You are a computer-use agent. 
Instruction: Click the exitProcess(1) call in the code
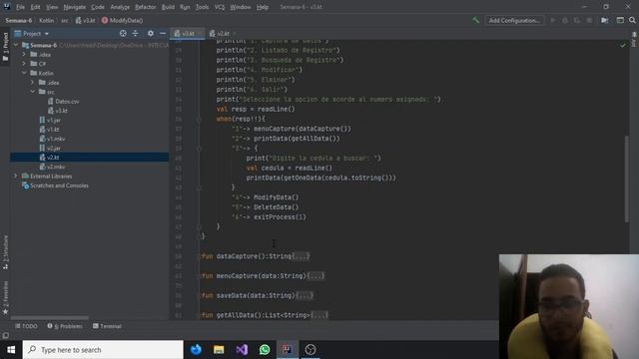280,217
